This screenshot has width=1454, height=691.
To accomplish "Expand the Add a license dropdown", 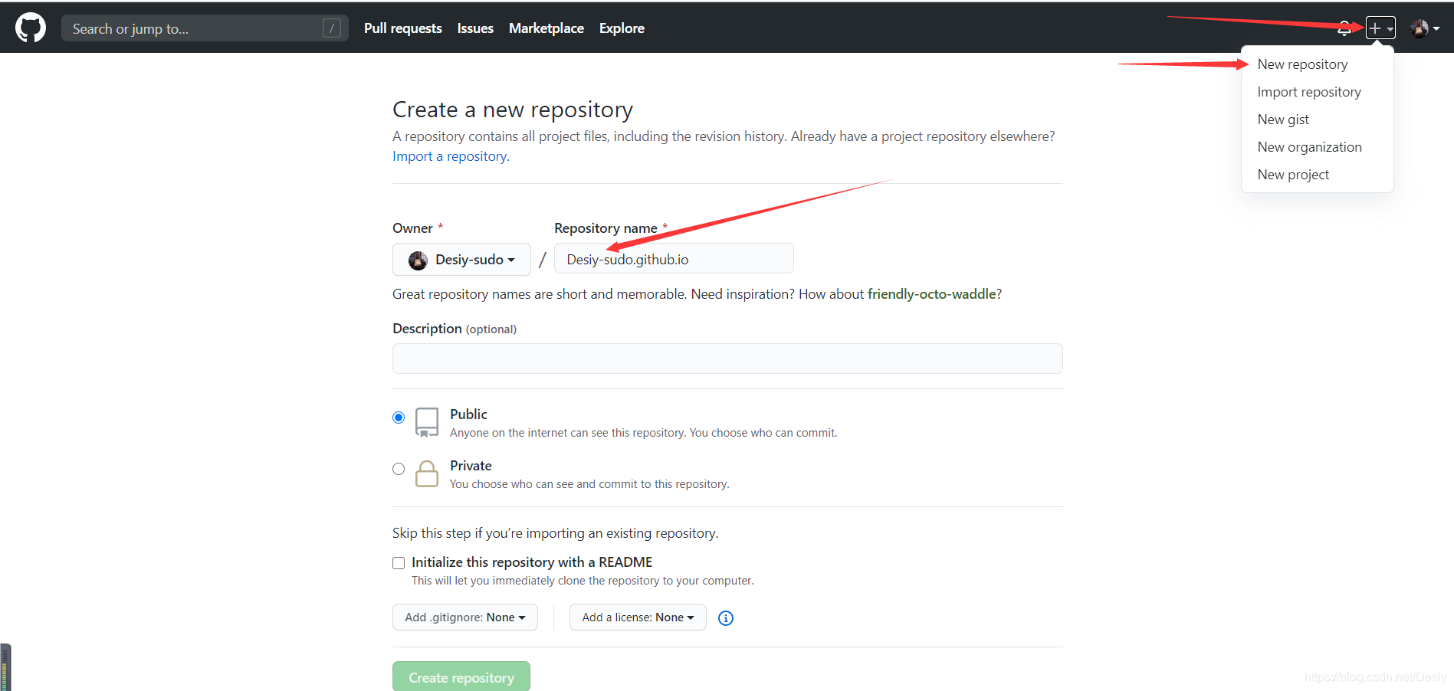I will pos(638,617).
